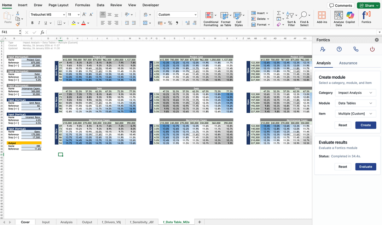This screenshot has height=225, width=382.
Task: Click the Comments button
Action: point(341,5)
